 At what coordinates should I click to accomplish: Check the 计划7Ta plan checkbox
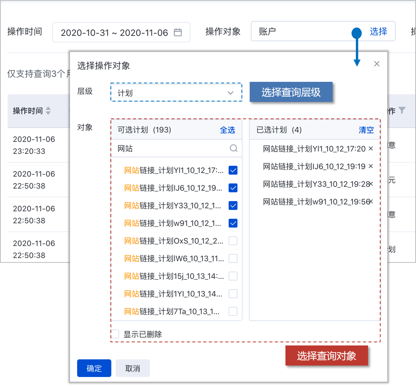tap(233, 311)
